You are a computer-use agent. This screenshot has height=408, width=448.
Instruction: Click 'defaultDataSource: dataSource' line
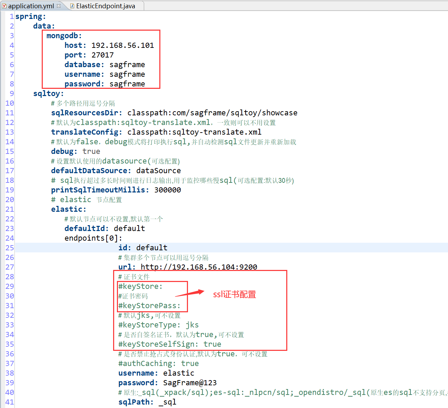click(x=116, y=171)
